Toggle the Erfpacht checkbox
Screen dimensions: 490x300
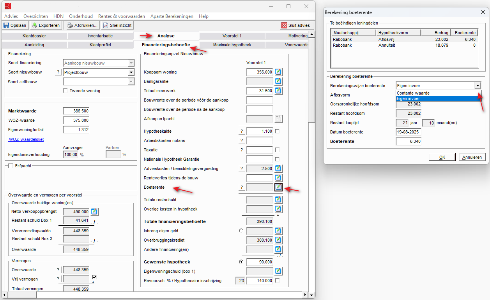11,166
